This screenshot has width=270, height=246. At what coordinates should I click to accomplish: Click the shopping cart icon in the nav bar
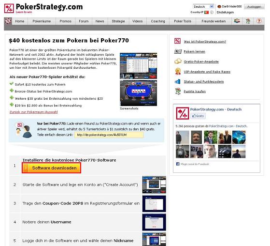[248, 21]
